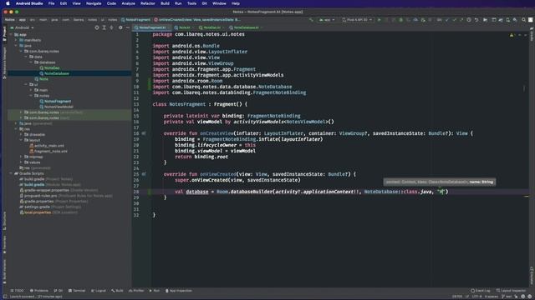This screenshot has width=535, height=300.
Task: Select local.properties in Gradle Scripts
Action: (38, 212)
